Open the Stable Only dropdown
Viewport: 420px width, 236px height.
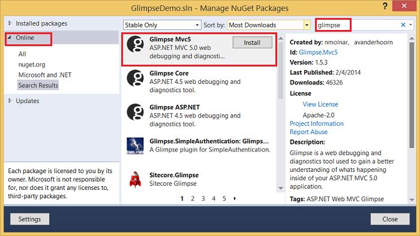(162, 25)
